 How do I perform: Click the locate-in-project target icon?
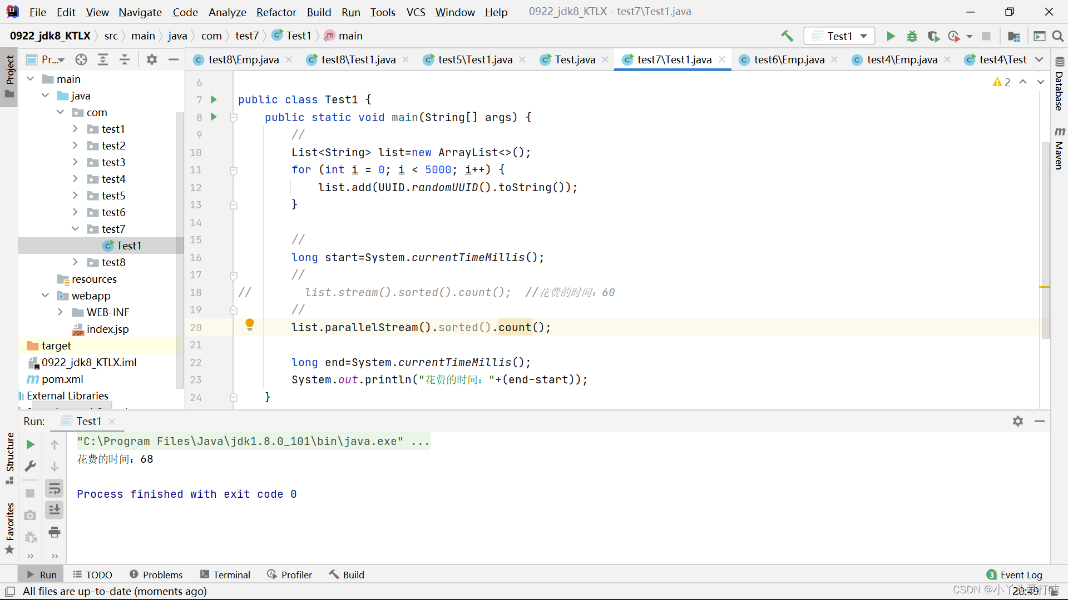[x=81, y=59]
